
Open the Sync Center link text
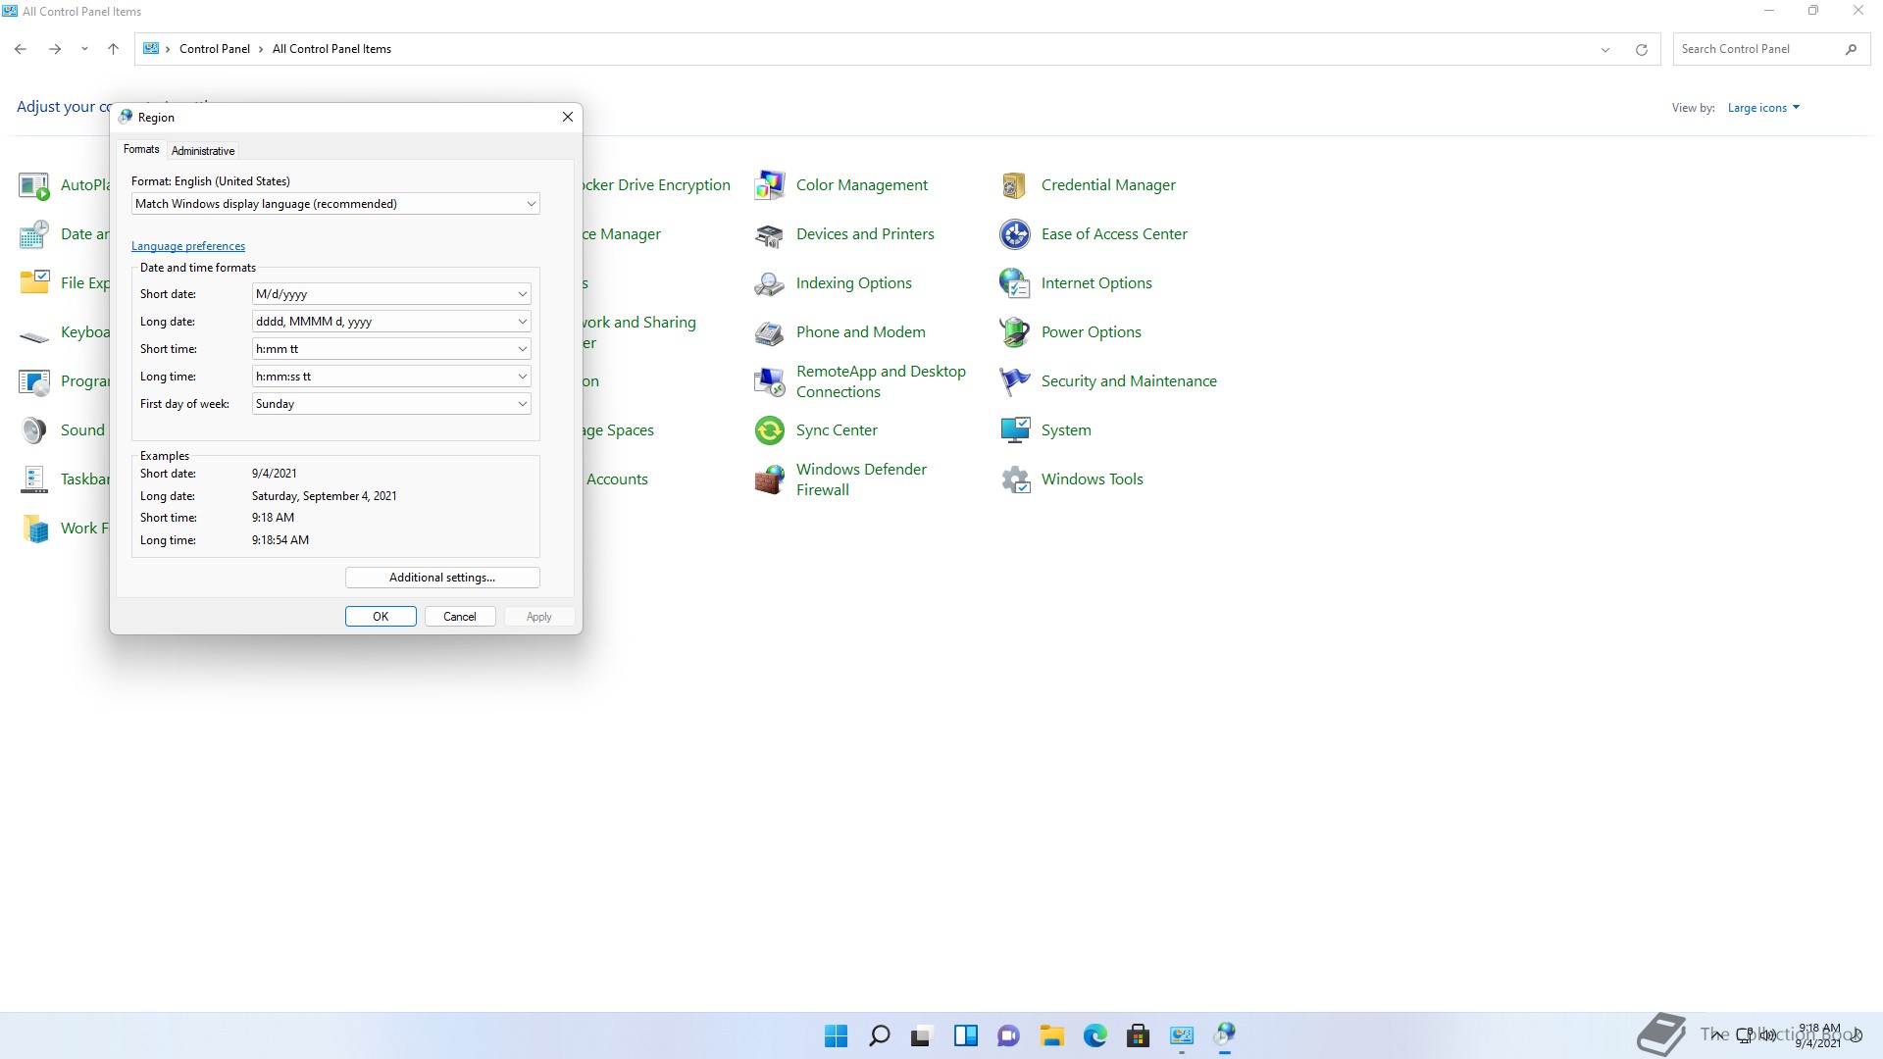point(837,430)
